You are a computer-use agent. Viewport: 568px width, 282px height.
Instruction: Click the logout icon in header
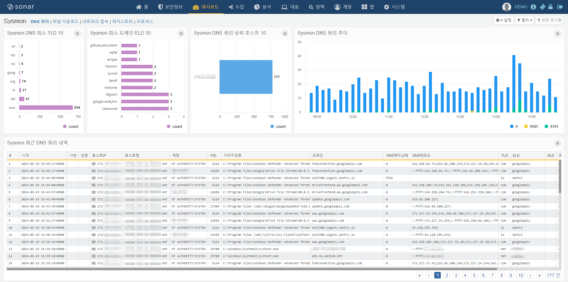pyautogui.click(x=560, y=7)
